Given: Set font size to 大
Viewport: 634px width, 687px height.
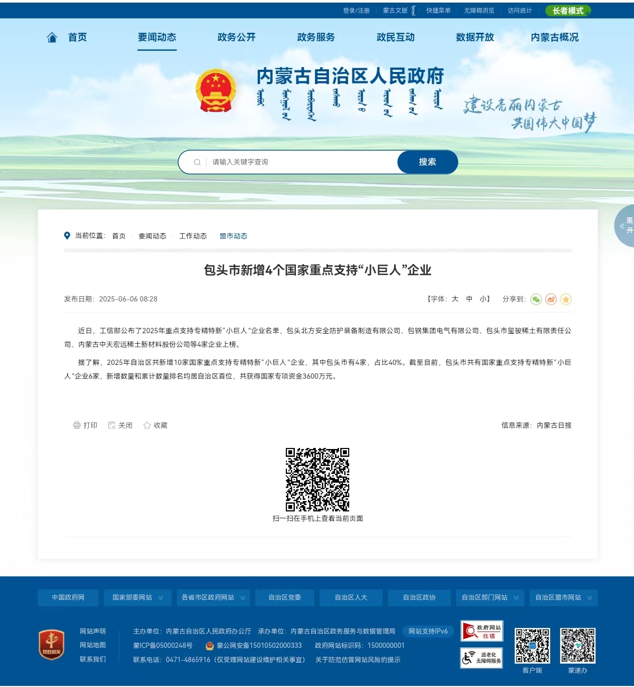Looking at the screenshot, I should (x=455, y=299).
